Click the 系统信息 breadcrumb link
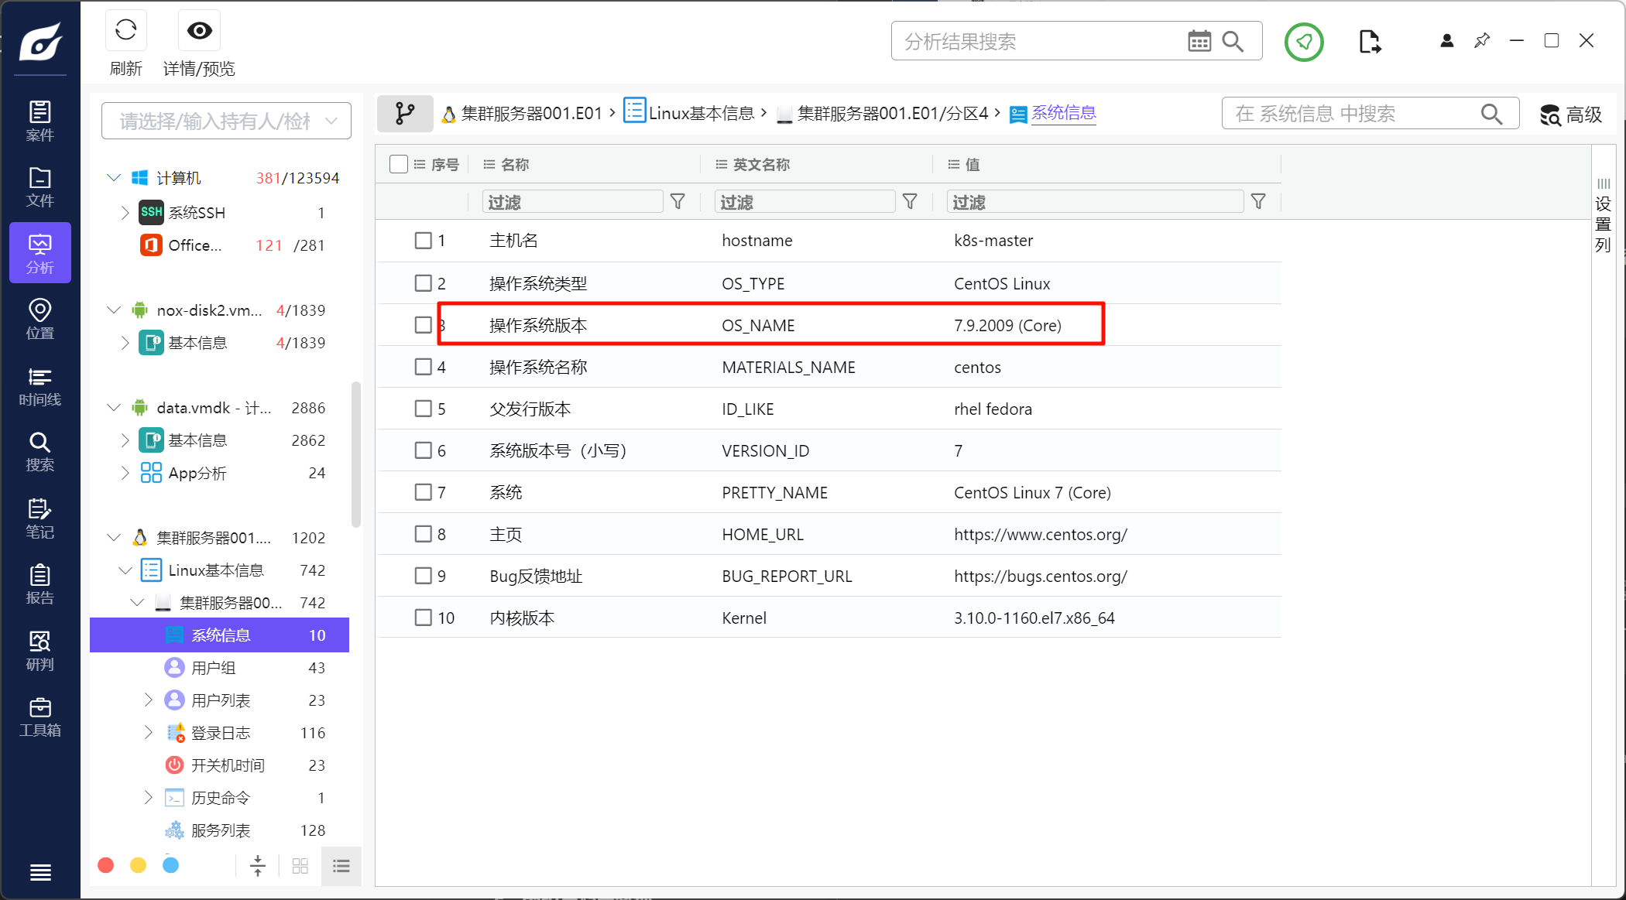 tap(1063, 113)
